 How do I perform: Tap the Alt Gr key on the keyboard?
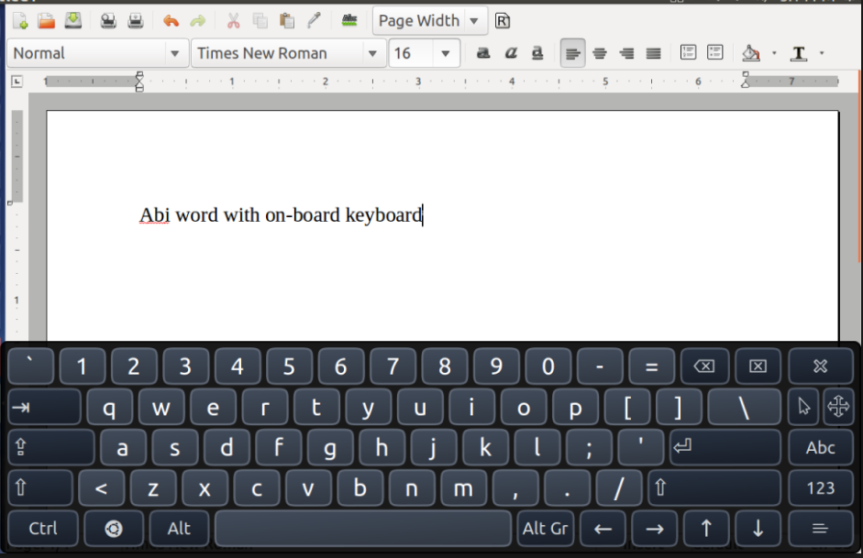click(x=546, y=529)
